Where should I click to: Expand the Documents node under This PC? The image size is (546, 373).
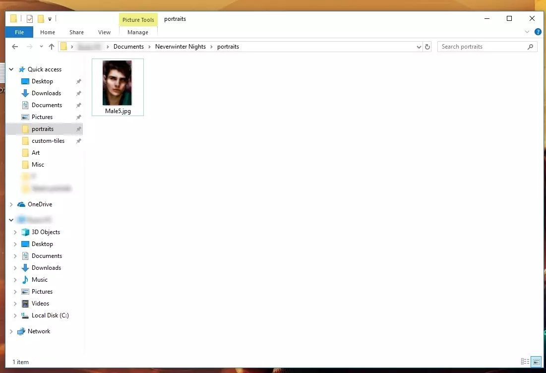(15, 256)
